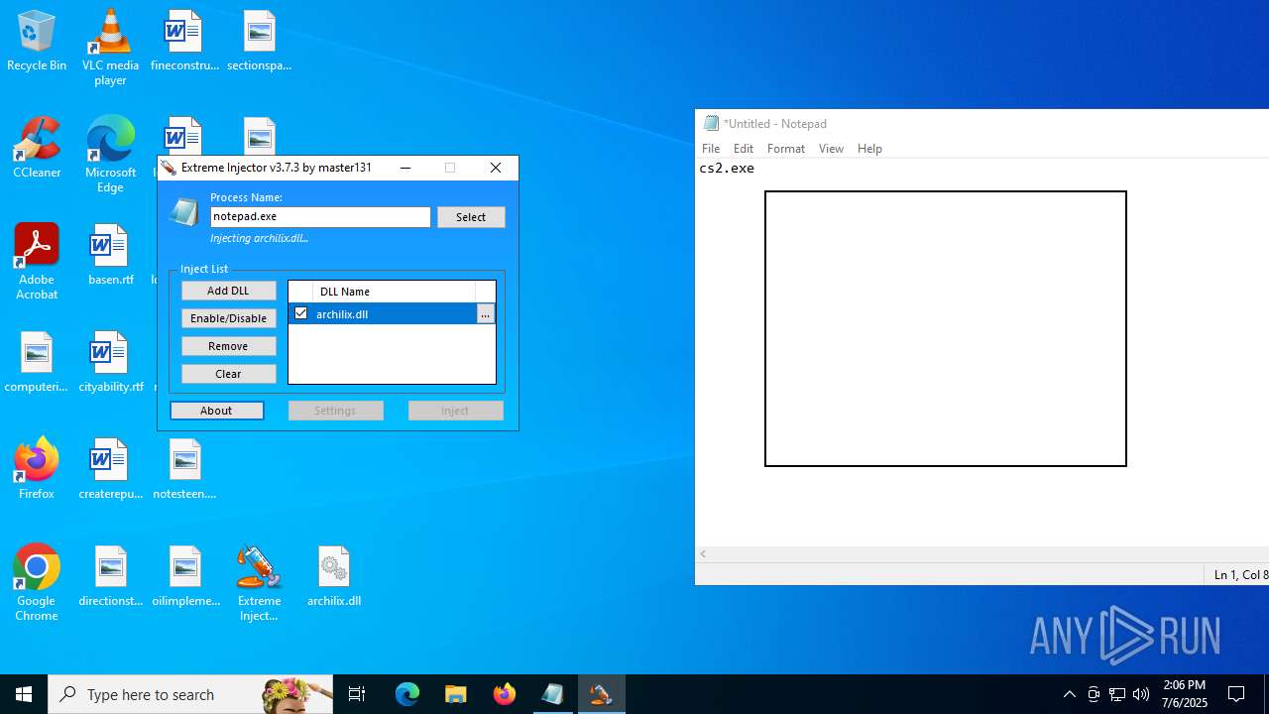Launch CCleaner from the desktop
Image resolution: width=1269 pixels, height=714 pixels.
(37, 149)
